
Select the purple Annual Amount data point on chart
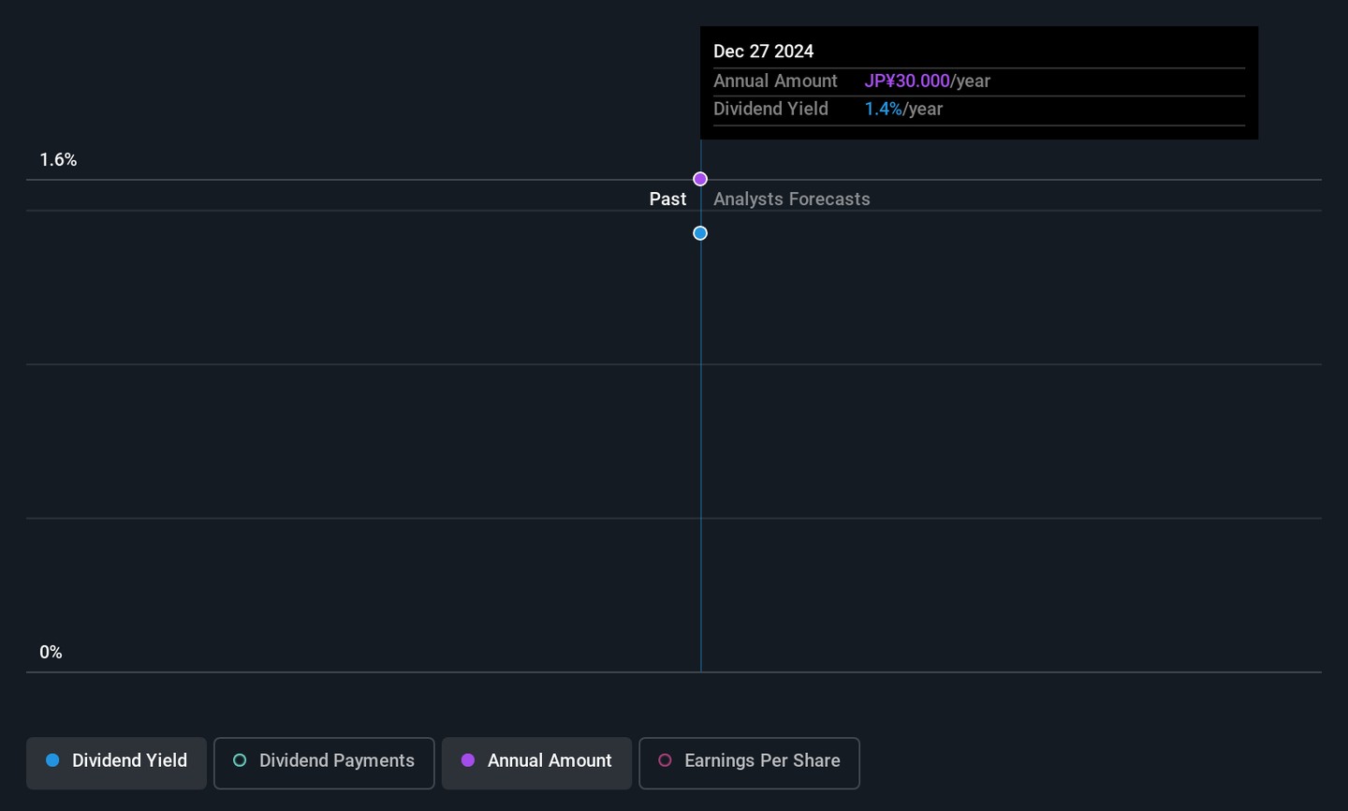[x=700, y=179]
